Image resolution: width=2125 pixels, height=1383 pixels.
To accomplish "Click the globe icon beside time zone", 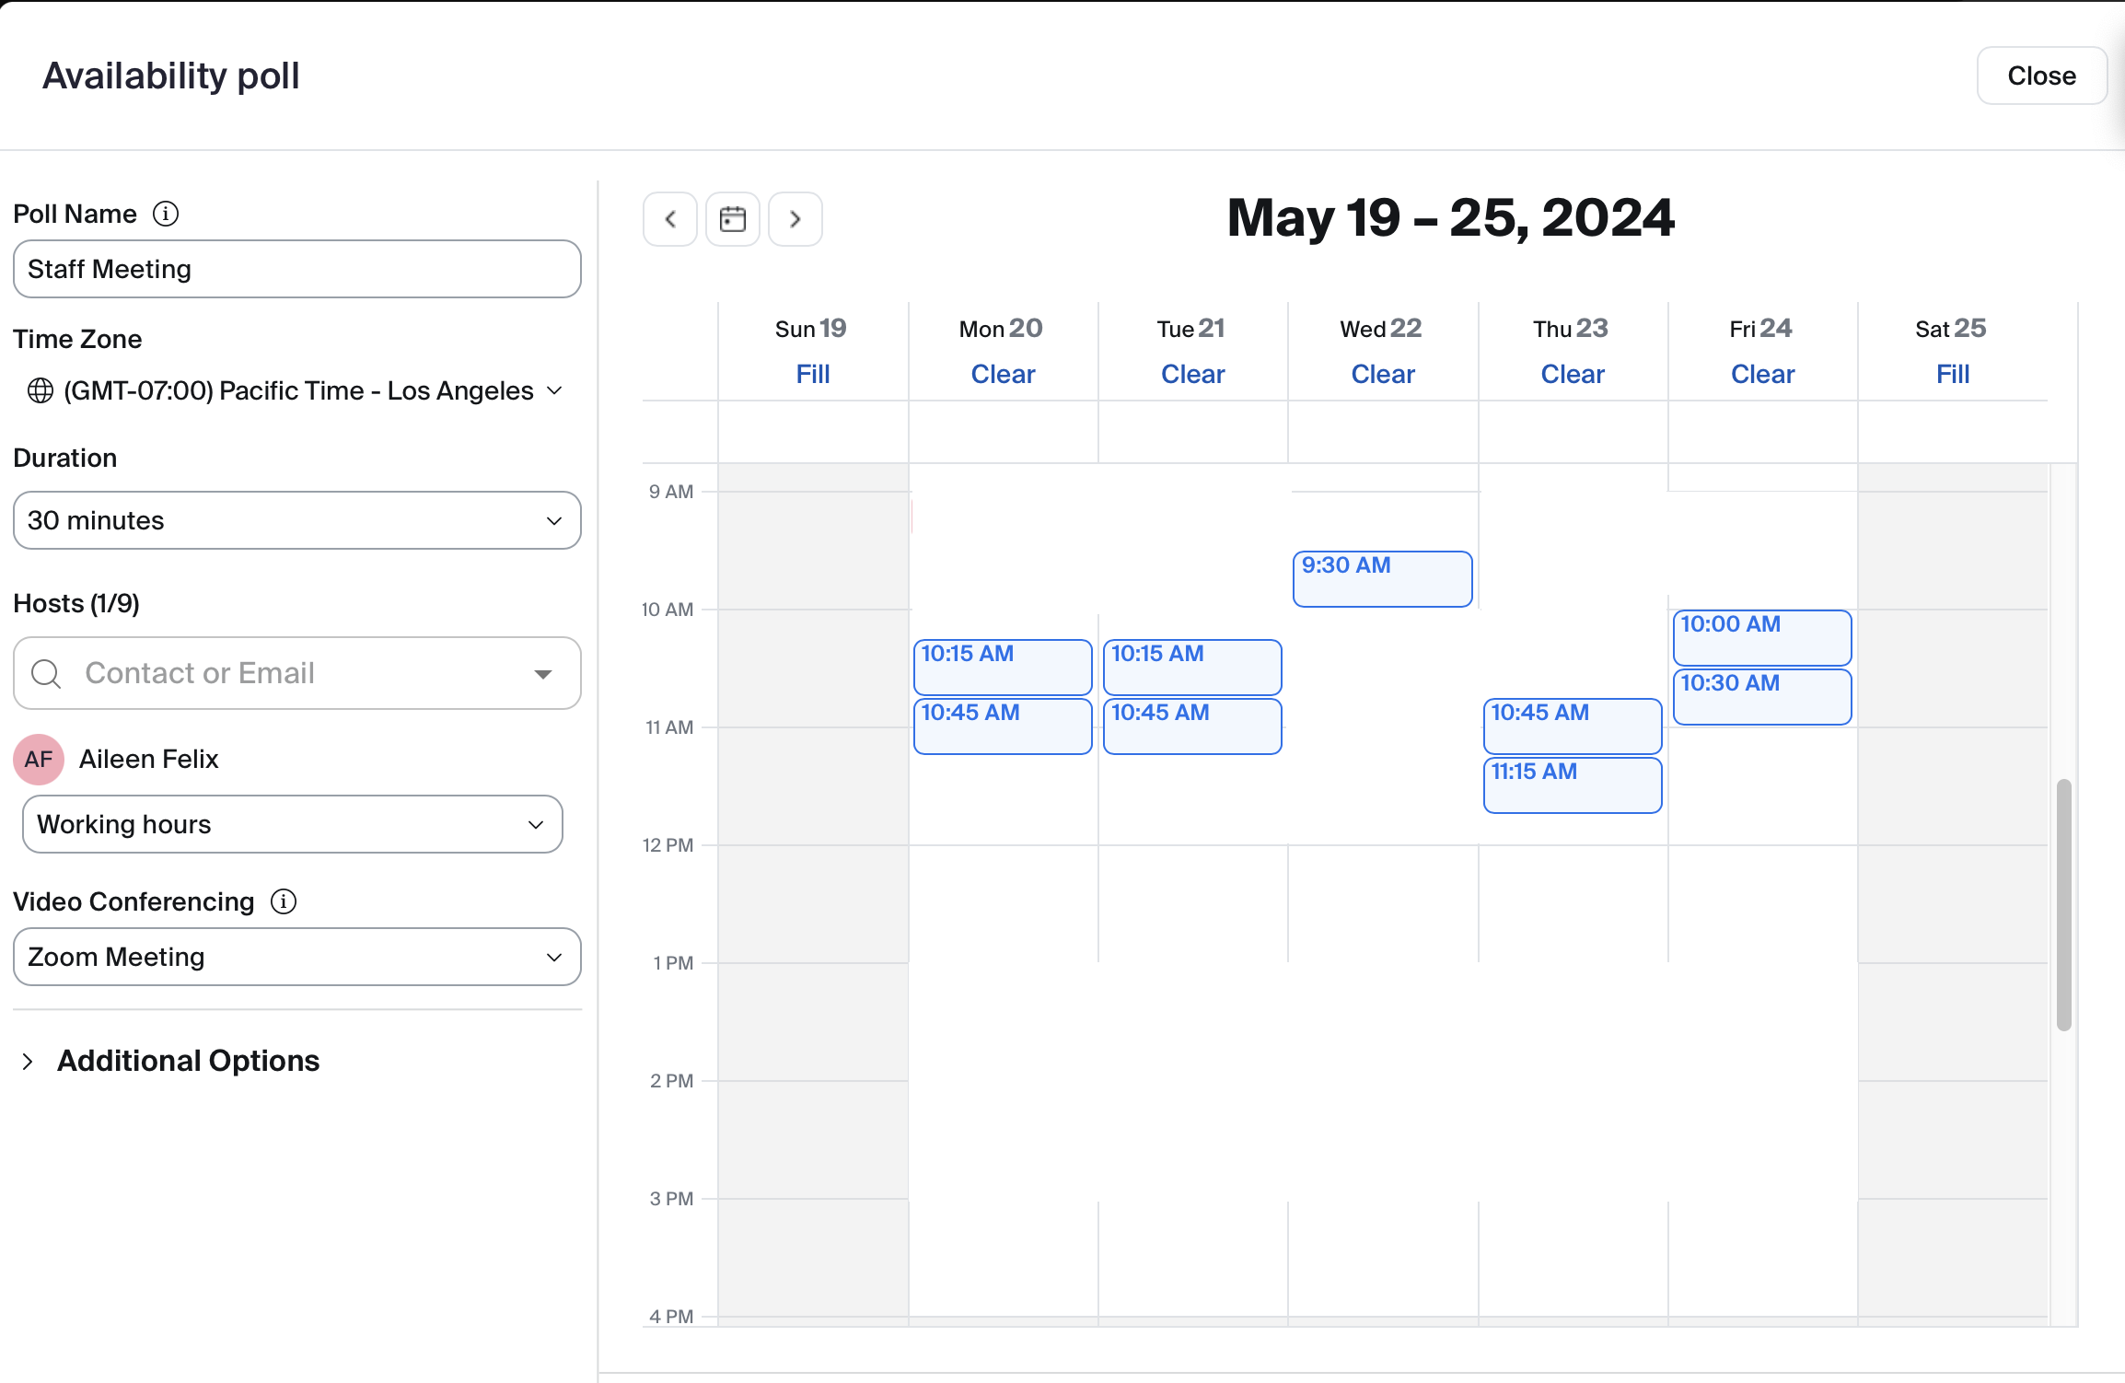I will pos(41,390).
